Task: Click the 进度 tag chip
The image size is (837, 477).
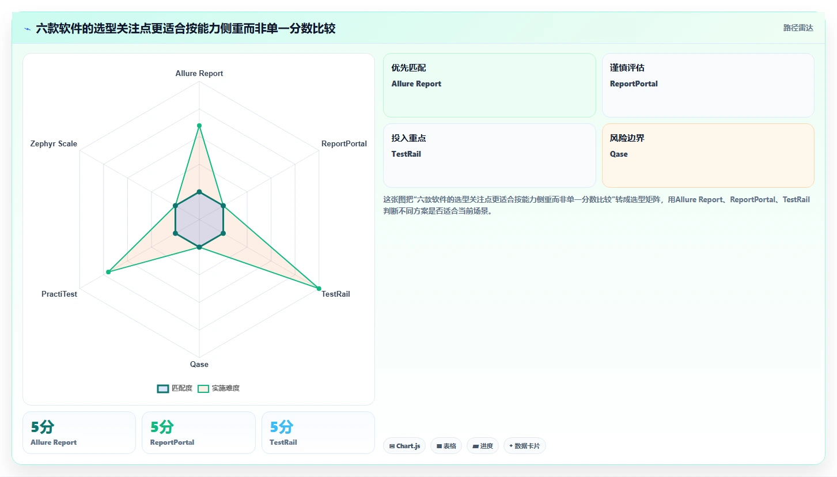Action: (x=483, y=446)
